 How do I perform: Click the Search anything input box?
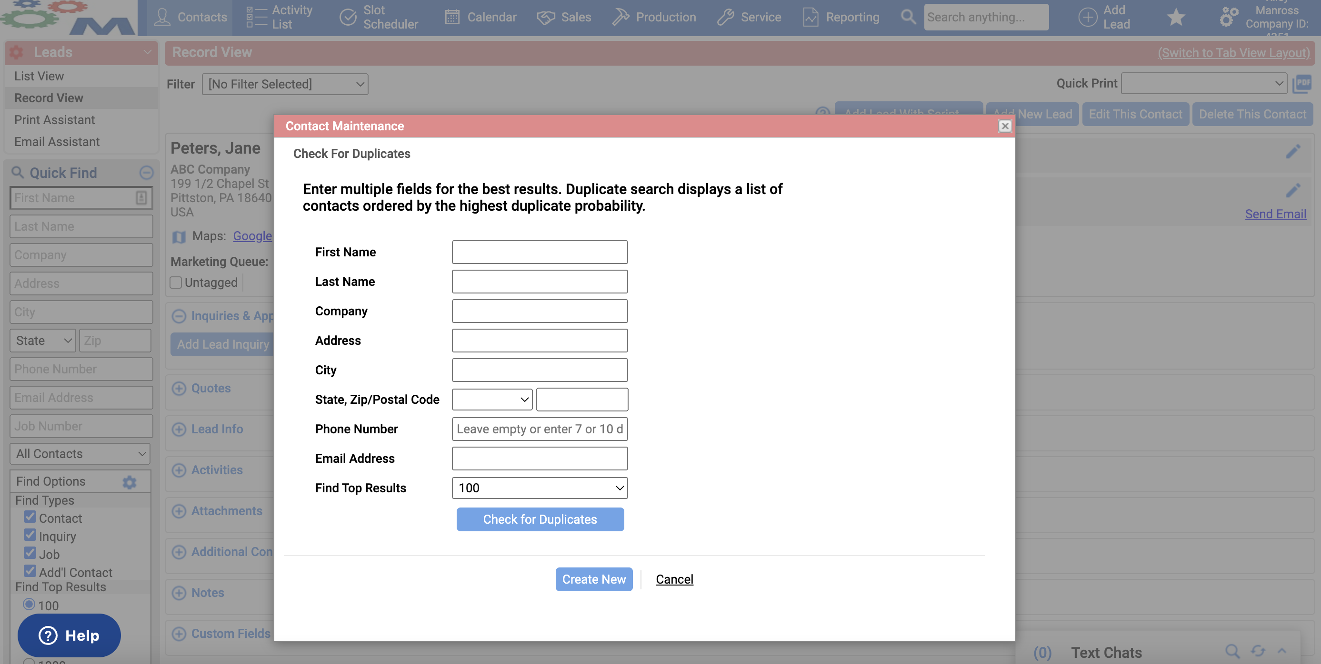(x=986, y=17)
